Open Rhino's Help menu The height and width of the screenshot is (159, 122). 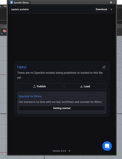(5, 6)
